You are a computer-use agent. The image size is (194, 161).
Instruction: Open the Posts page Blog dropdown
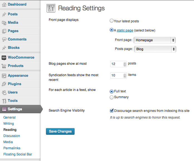pyautogui.click(x=155, y=49)
